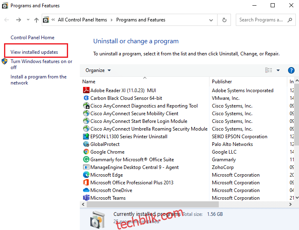Click the Name column header
This screenshot has width=299, height=230.
(145, 81)
